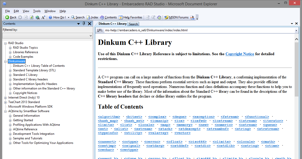The width and height of the screenshot is (302, 159).
Task: Open the <vector> header link
Action: point(182,133)
